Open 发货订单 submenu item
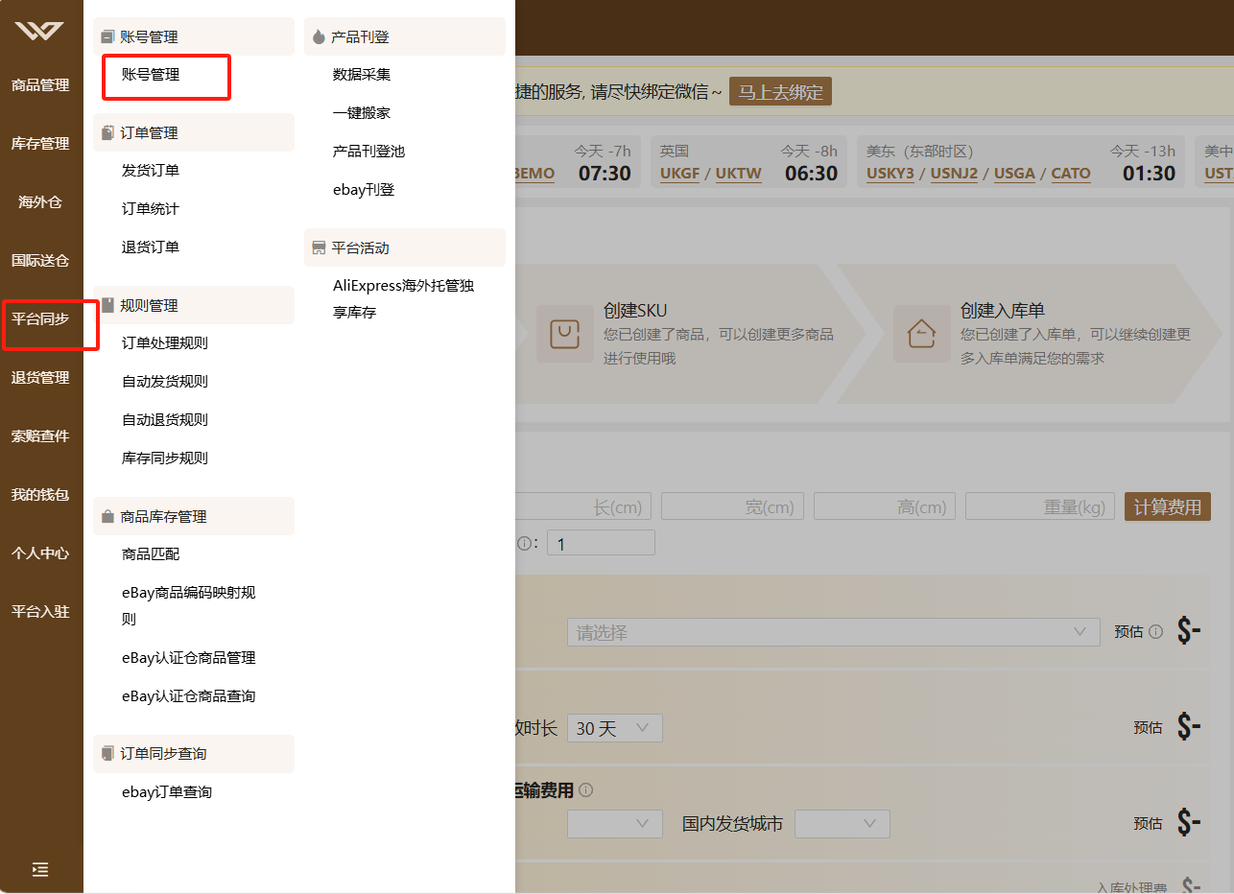 [x=151, y=171]
